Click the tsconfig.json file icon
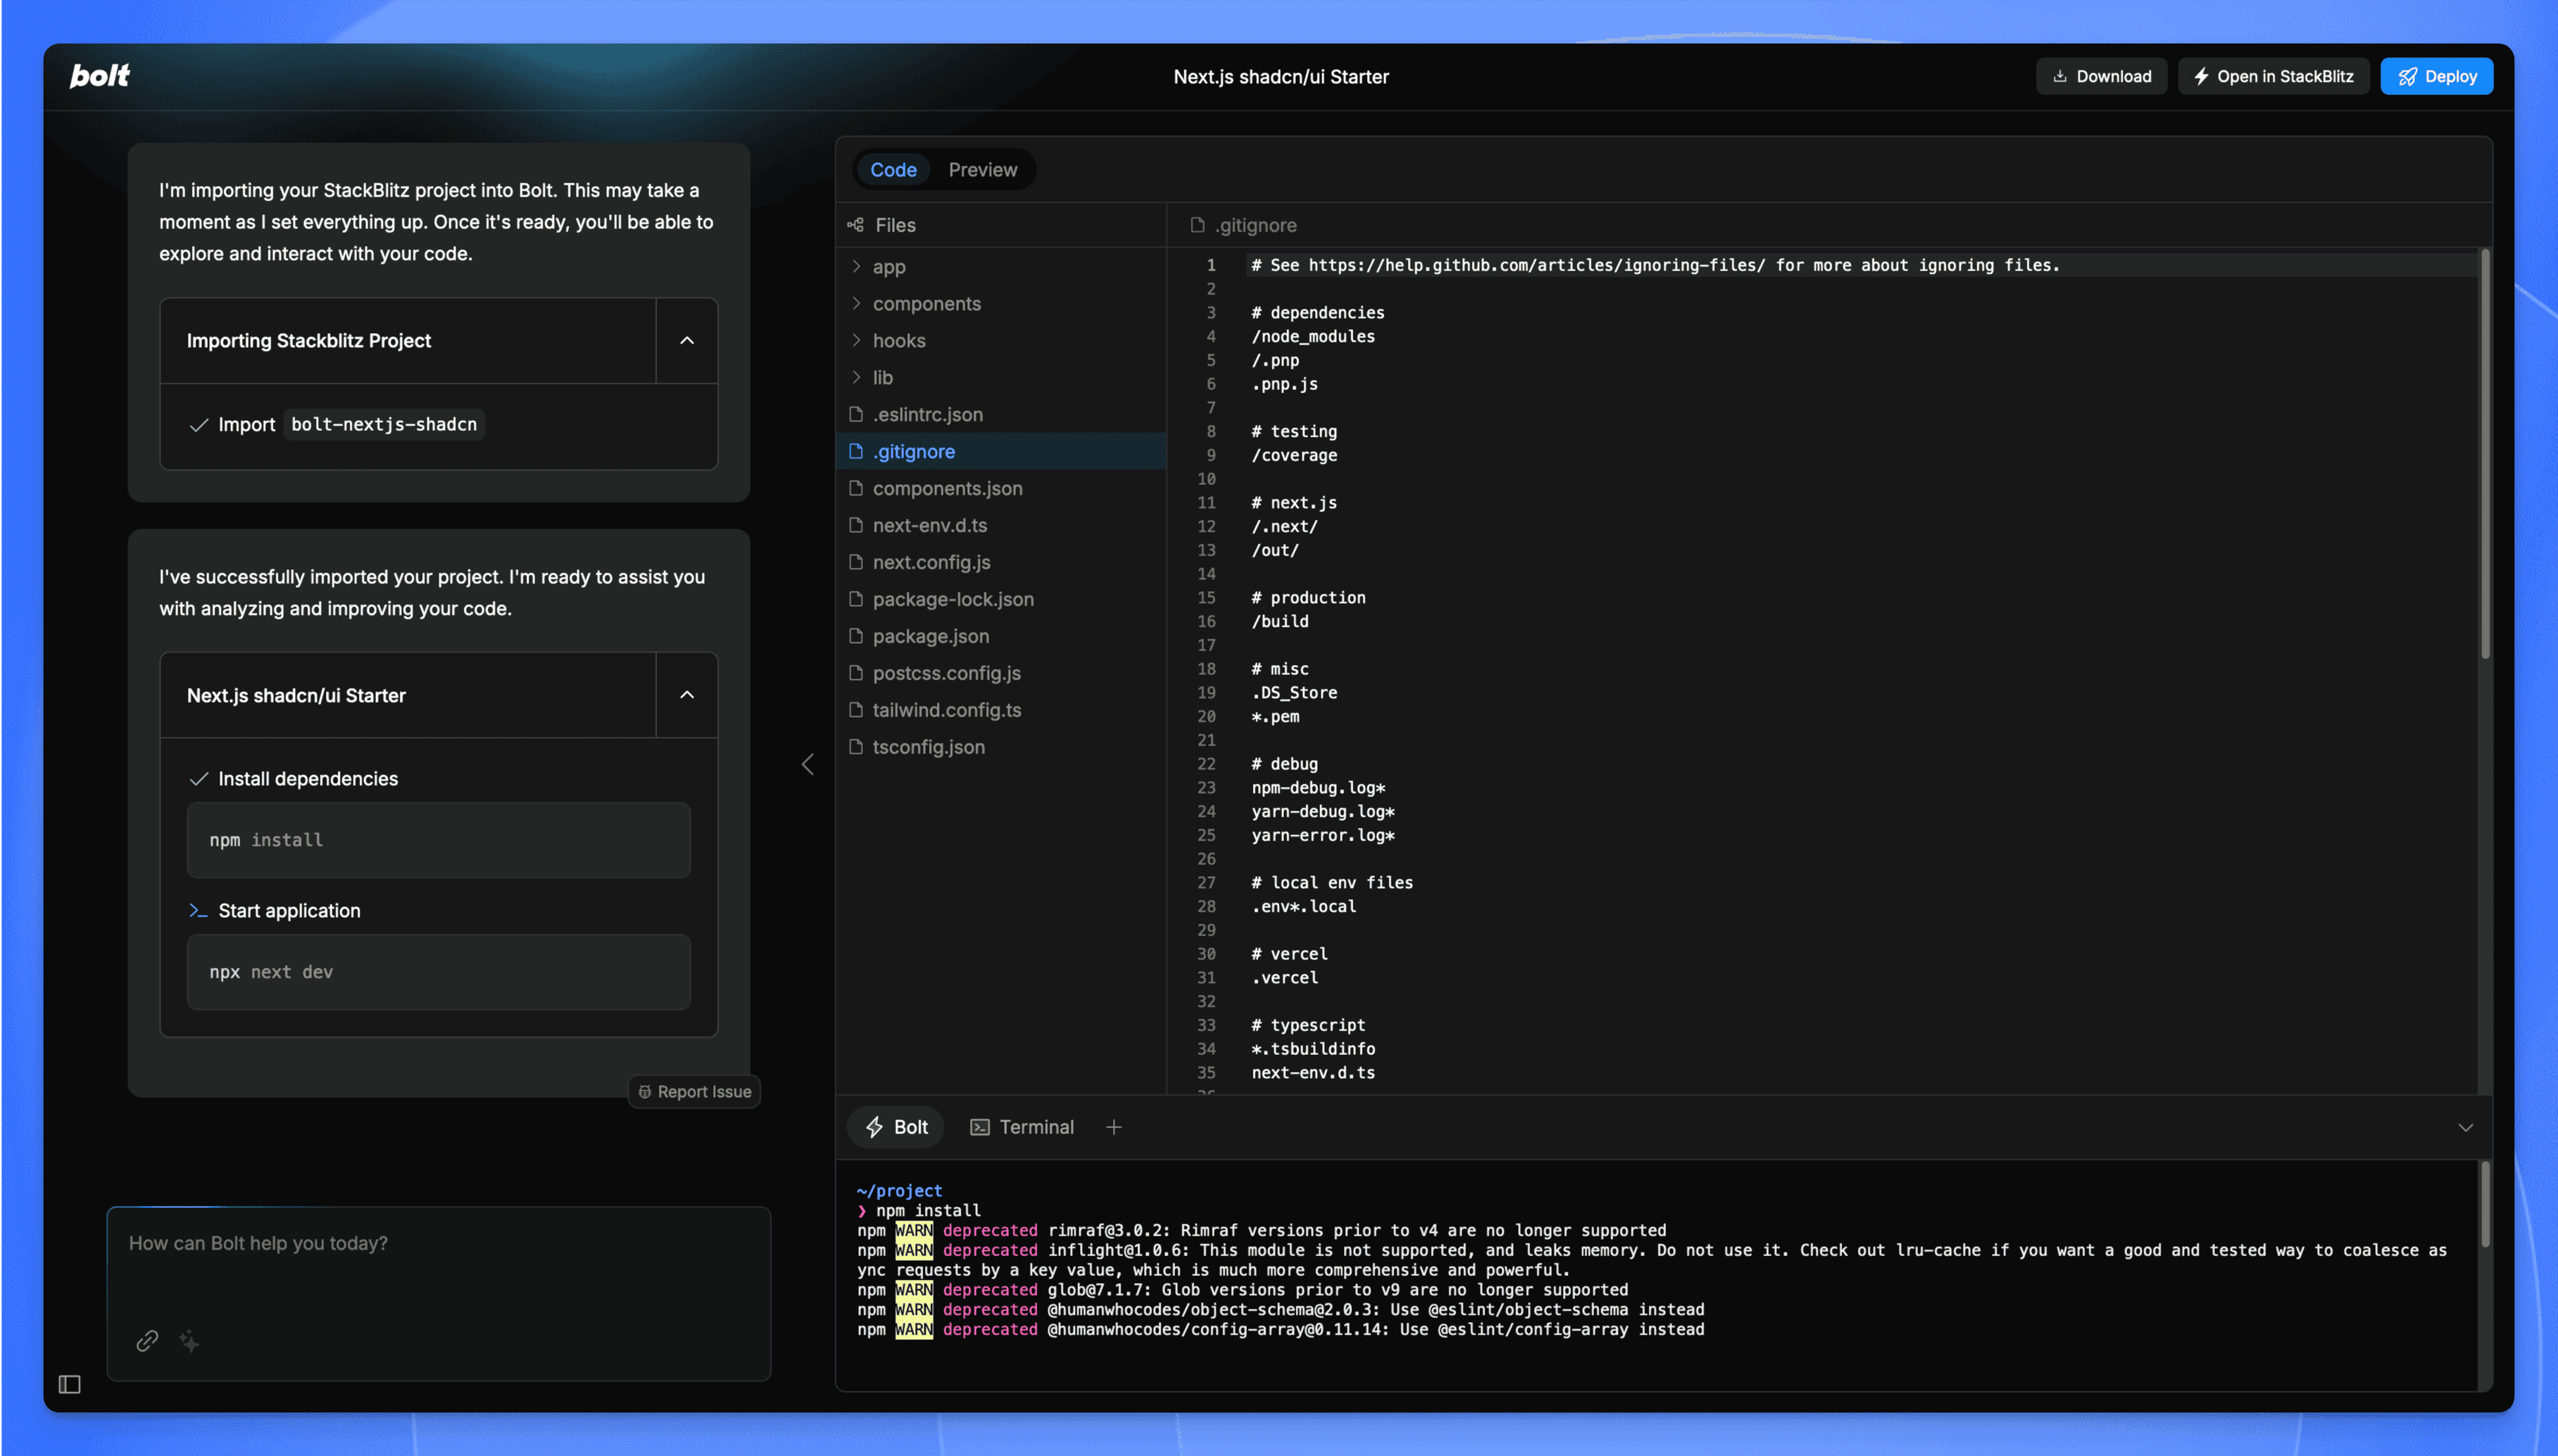Image resolution: width=2558 pixels, height=1456 pixels. coord(856,747)
